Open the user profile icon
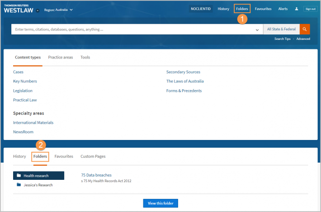 [297, 9]
